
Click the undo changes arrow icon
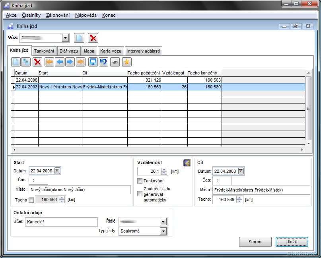tap(103, 62)
